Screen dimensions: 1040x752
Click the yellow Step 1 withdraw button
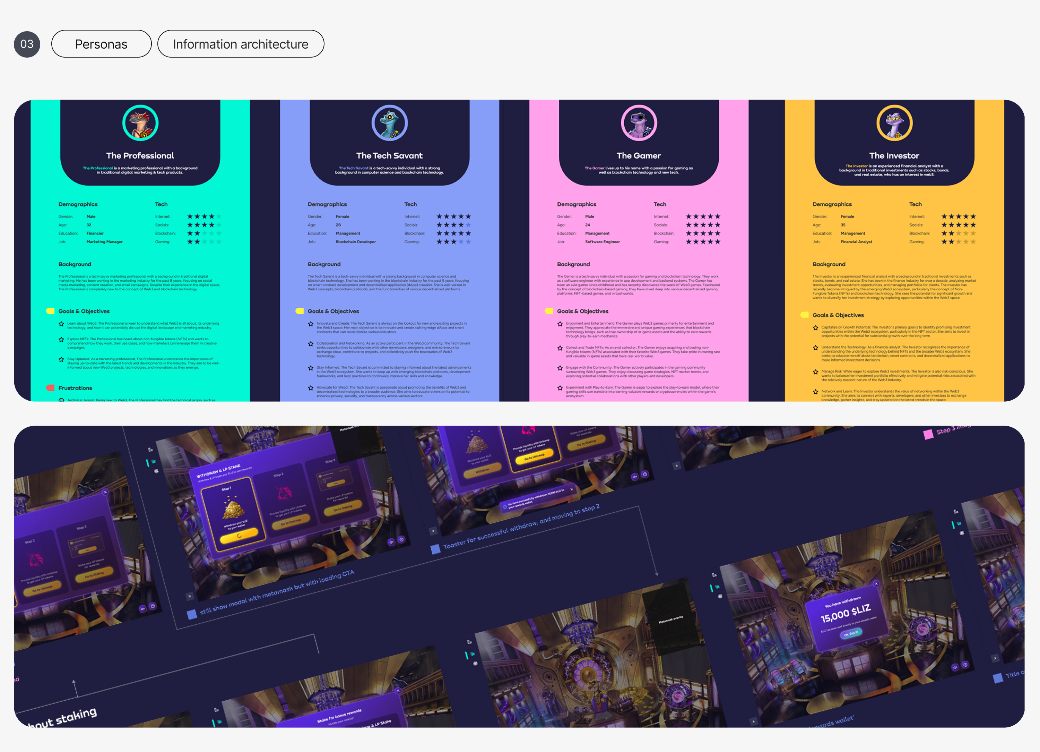pos(239,536)
